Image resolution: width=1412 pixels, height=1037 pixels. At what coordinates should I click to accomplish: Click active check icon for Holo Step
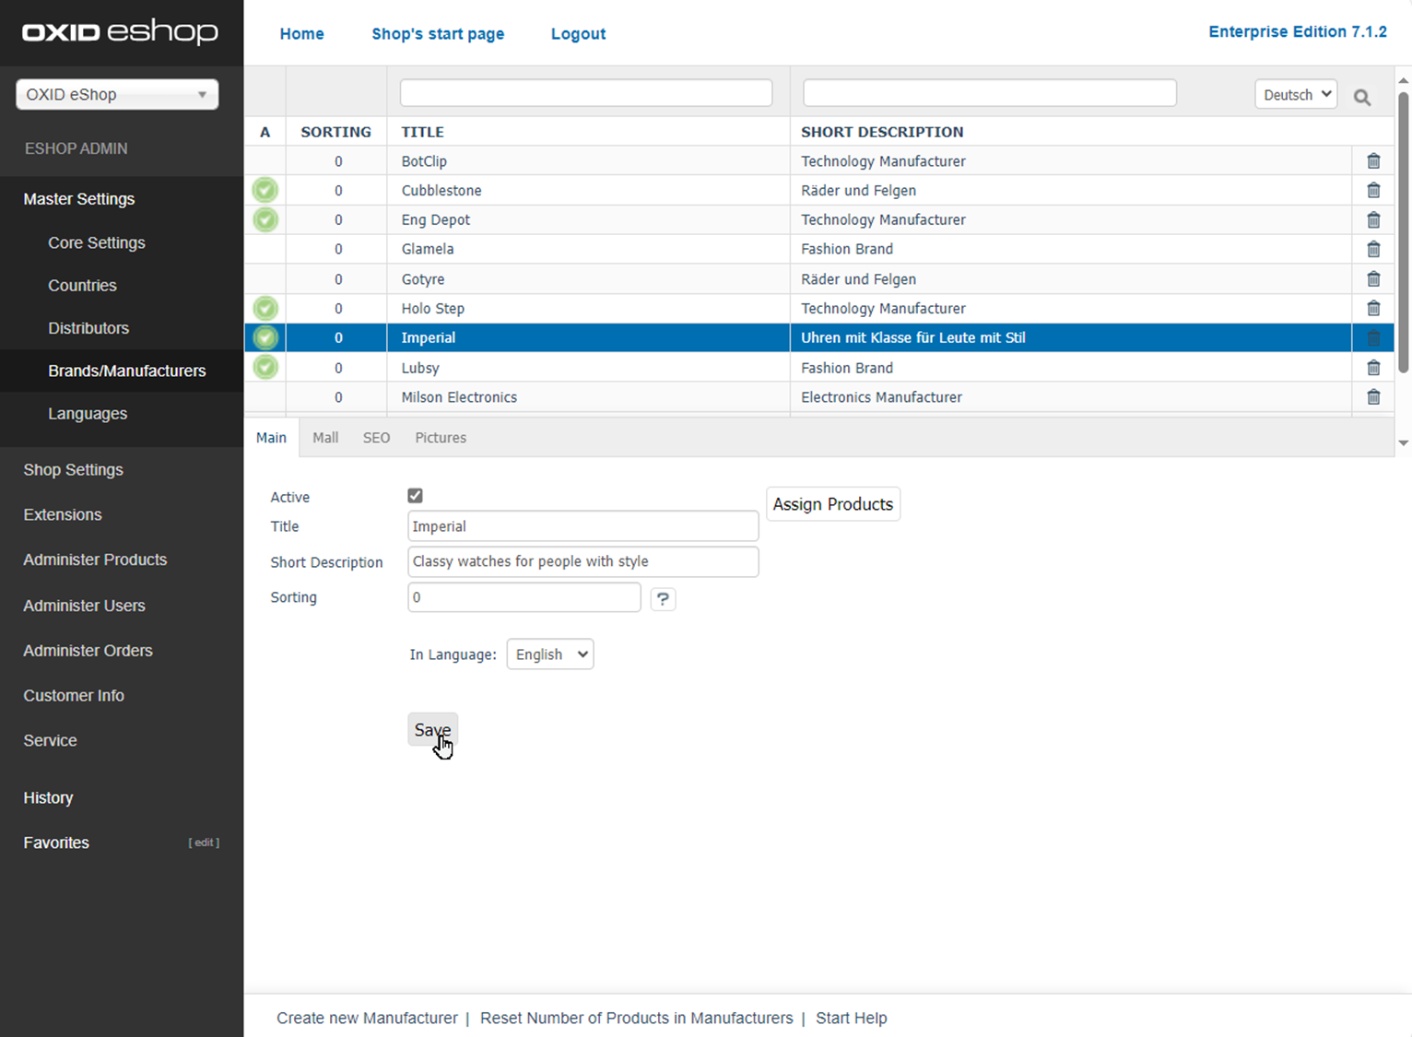tap(265, 308)
